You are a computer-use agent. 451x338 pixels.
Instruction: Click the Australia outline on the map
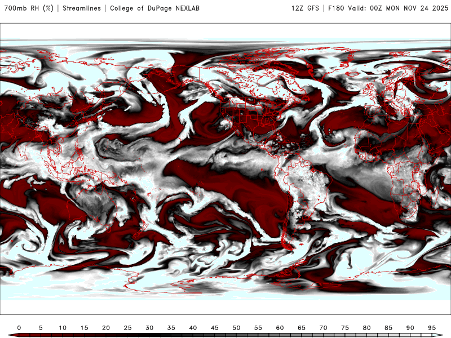coord(92,207)
